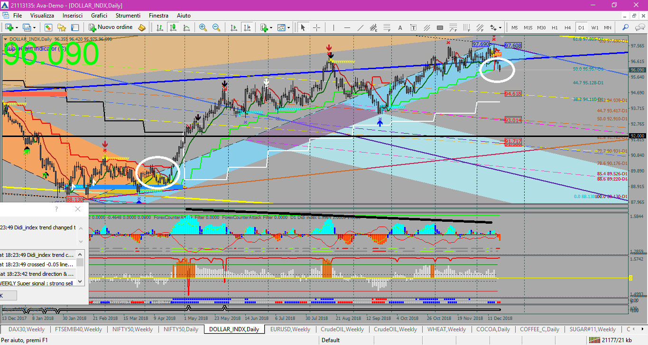This screenshot has height=345, width=648.
Task: Switch to the WHEAT,Weekly chart tab
Action: coord(446,329)
